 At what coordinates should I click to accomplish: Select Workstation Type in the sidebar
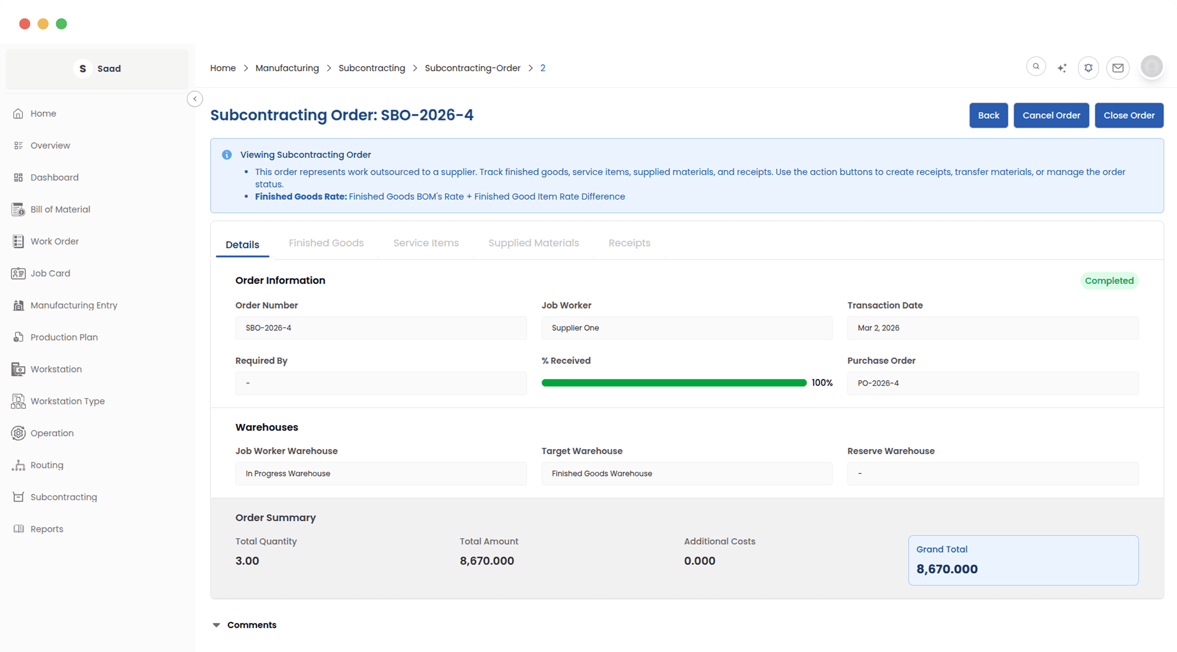tap(68, 401)
